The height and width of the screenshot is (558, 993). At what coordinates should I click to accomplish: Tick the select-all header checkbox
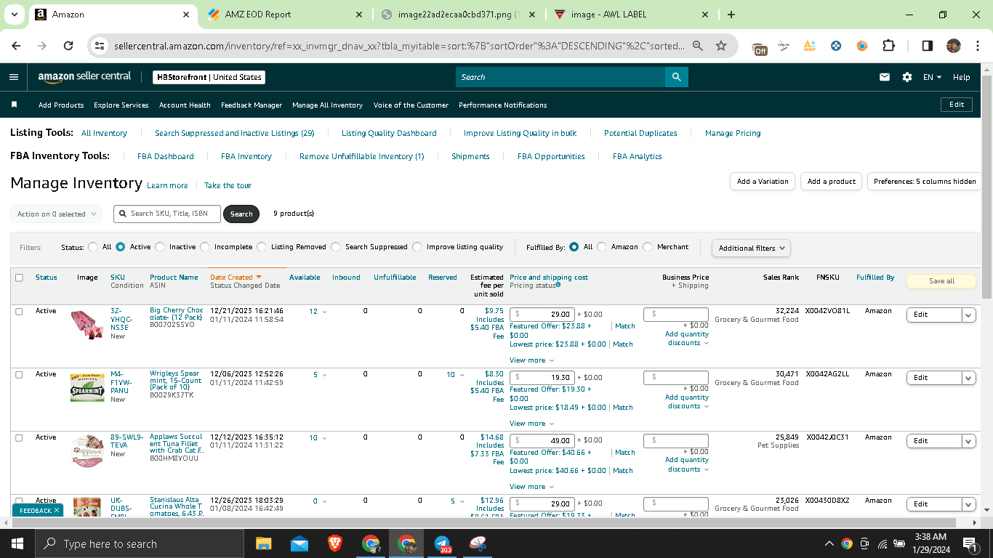tap(19, 278)
